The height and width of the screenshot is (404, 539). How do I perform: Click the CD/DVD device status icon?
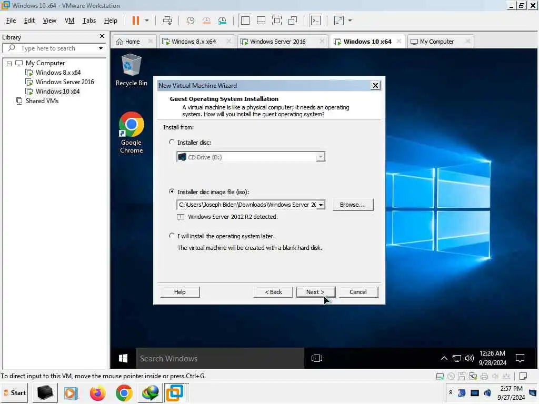click(x=451, y=376)
